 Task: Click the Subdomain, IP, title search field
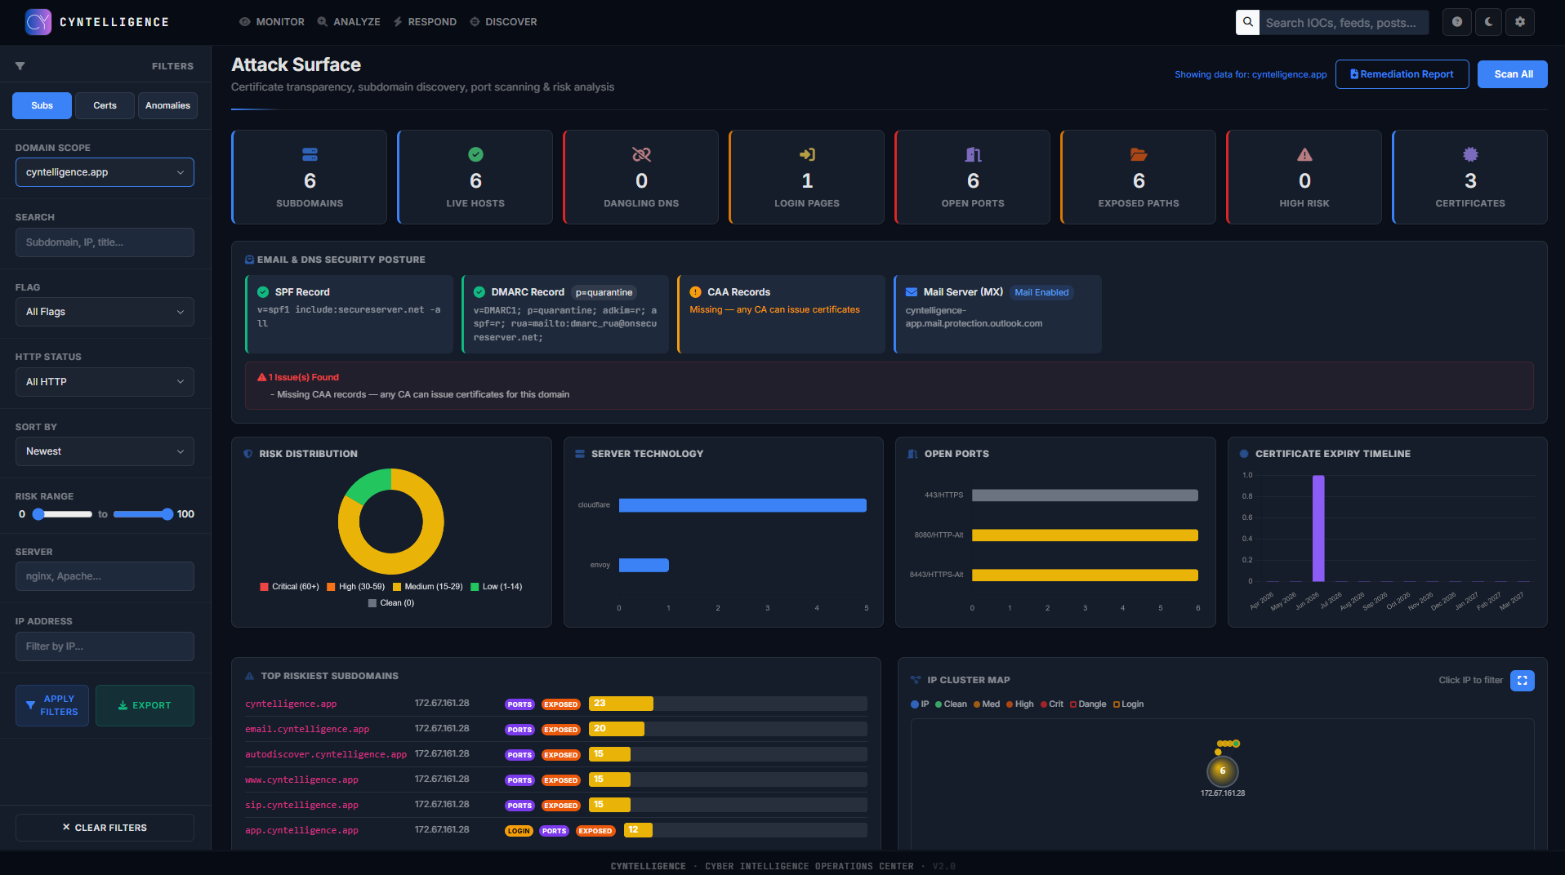[x=105, y=242]
